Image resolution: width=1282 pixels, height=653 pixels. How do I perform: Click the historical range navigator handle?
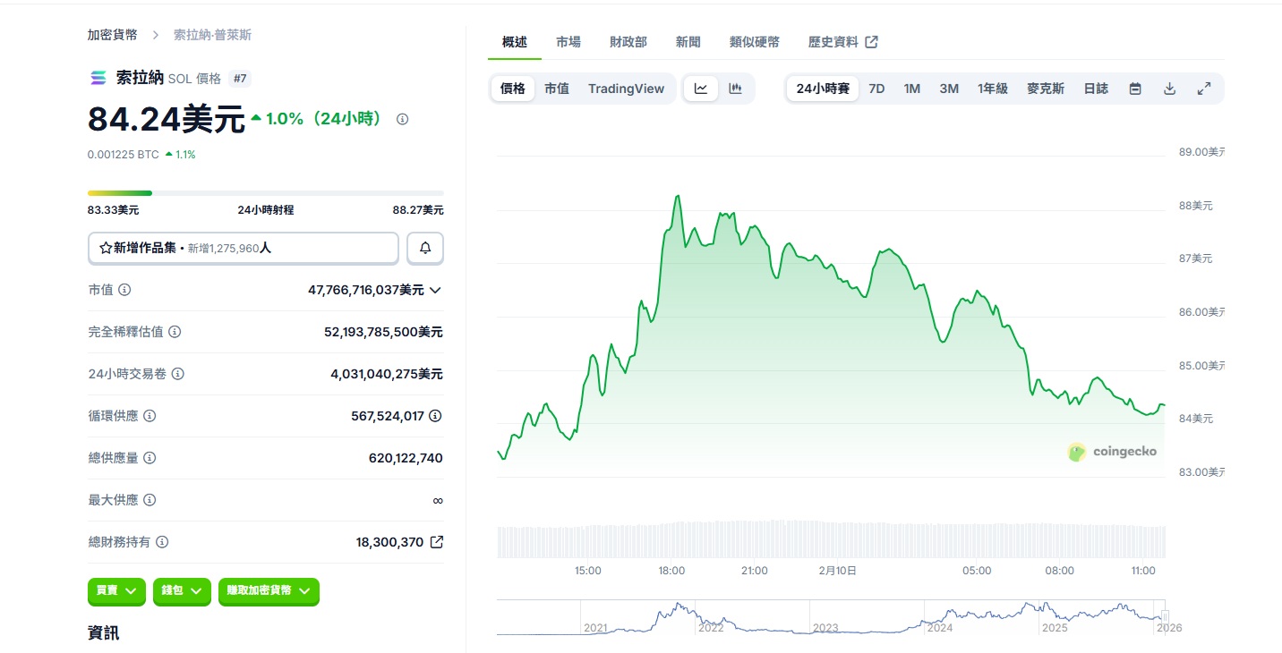[1165, 616]
